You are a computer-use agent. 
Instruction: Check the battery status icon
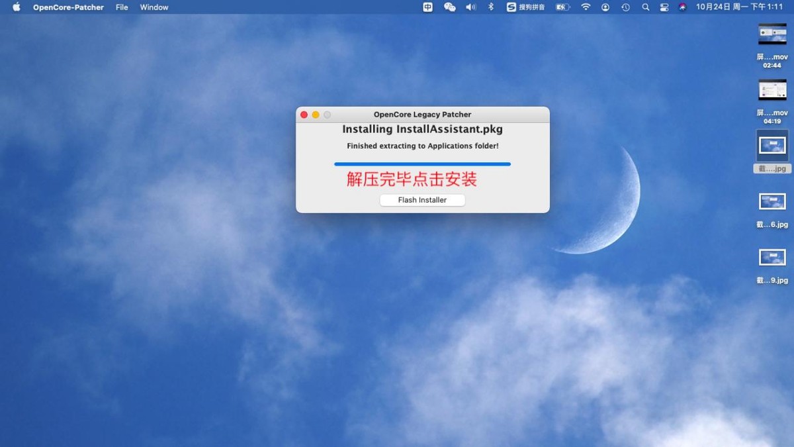pos(560,7)
